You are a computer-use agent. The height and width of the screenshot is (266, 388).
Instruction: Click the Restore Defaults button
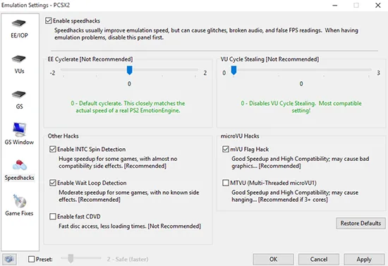pos(360,223)
